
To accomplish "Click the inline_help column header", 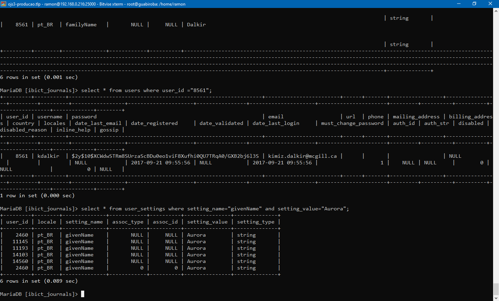I will coord(73,130).
